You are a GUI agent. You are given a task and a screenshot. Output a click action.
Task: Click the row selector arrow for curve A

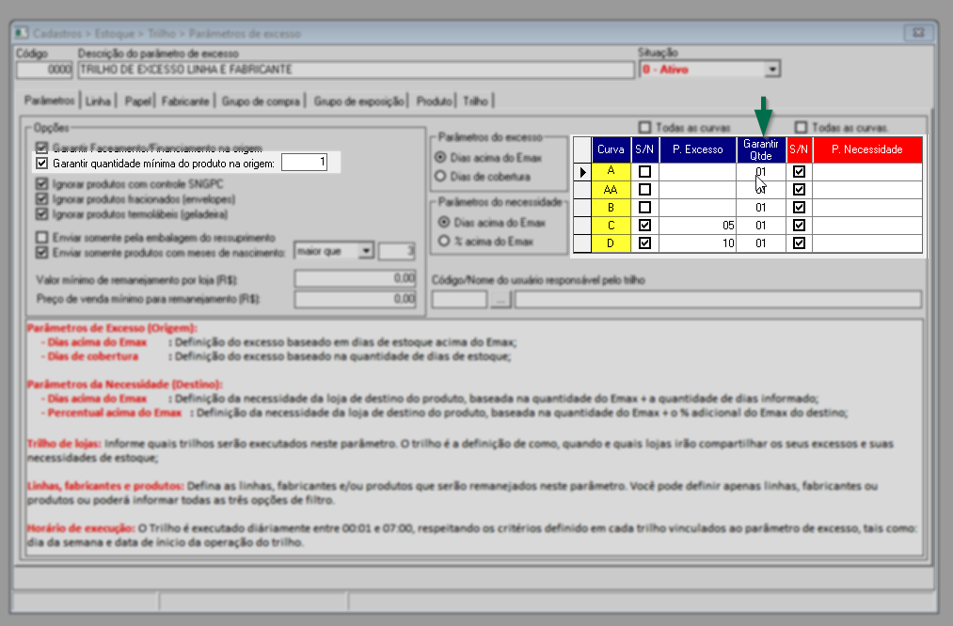coord(583,172)
